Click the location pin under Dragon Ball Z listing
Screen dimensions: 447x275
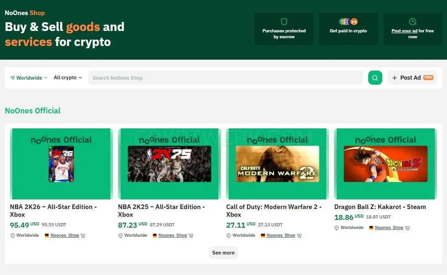(337, 228)
